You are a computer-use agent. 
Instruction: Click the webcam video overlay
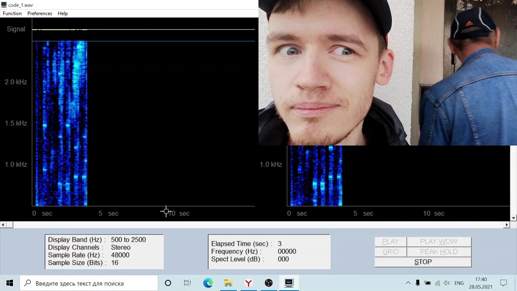[388, 73]
